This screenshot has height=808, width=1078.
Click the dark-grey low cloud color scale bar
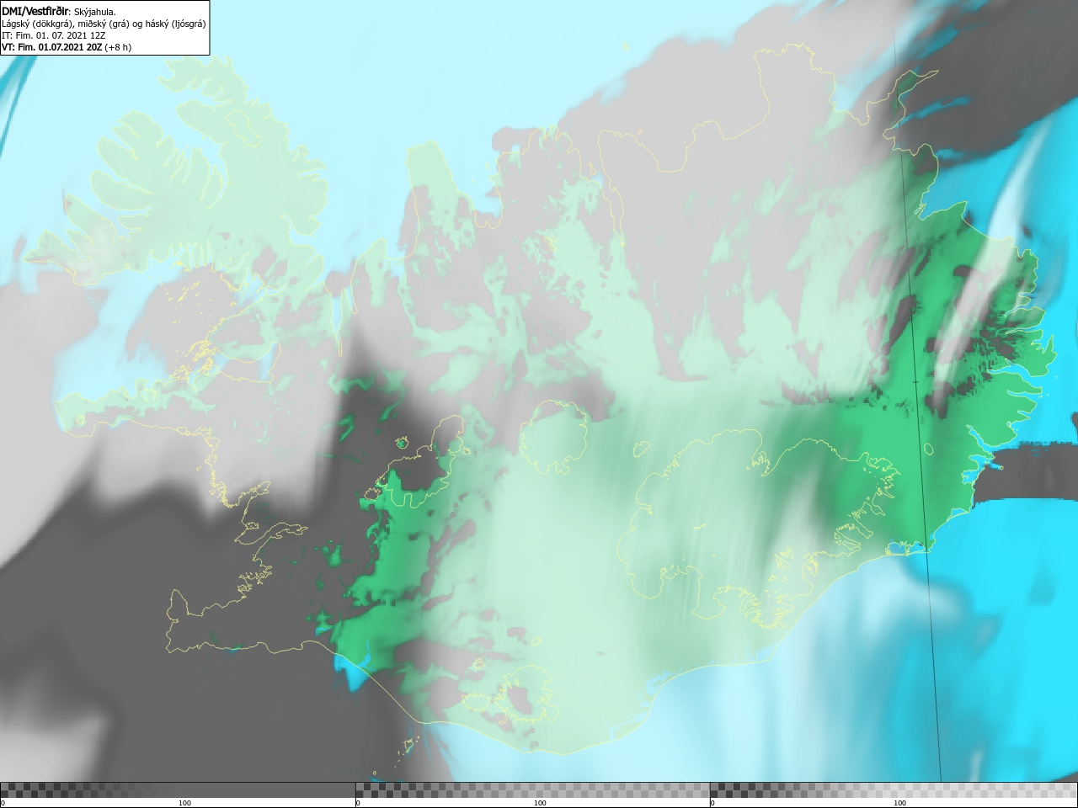click(x=178, y=790)
